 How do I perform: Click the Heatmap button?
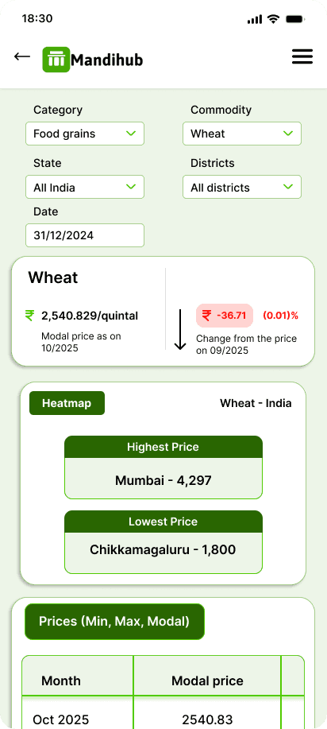coord(67,403)
